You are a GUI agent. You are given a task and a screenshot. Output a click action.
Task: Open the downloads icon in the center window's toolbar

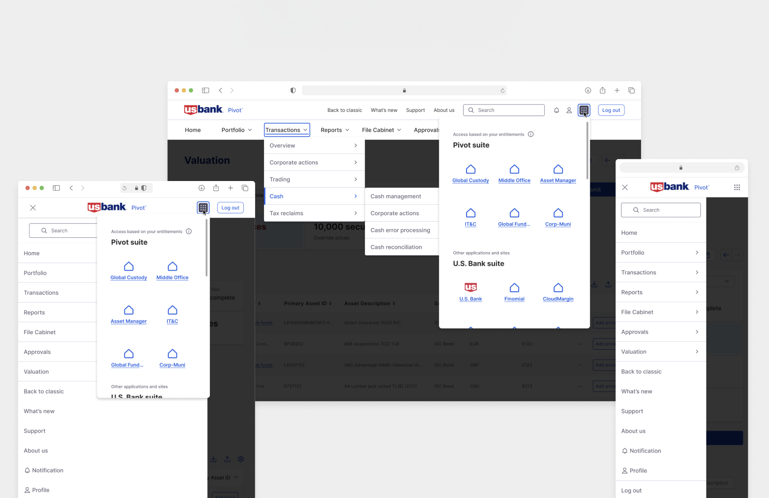click(x=588, y=91)
